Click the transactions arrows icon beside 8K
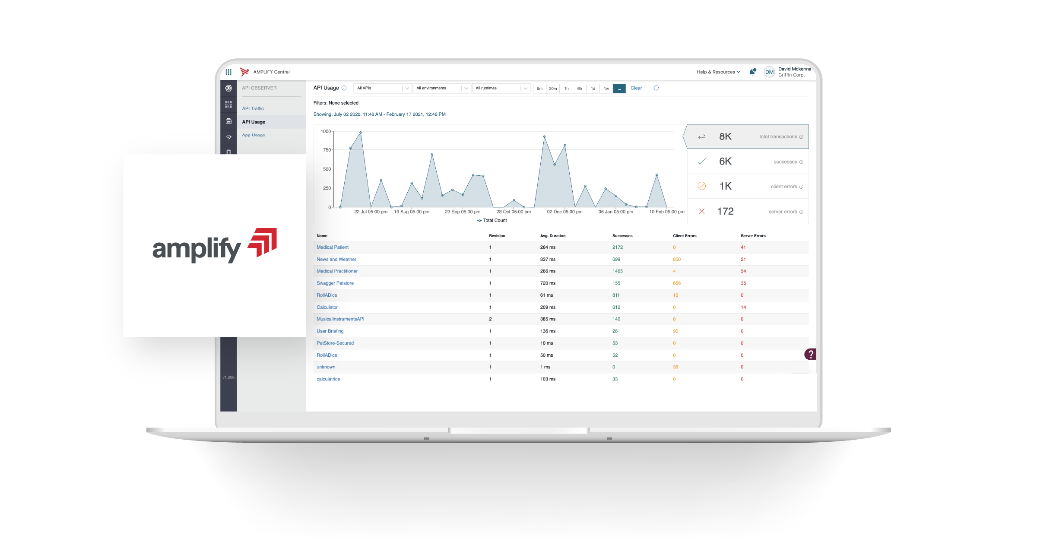The height and width of the screenshot is (542, 1037). coord(702,136)
